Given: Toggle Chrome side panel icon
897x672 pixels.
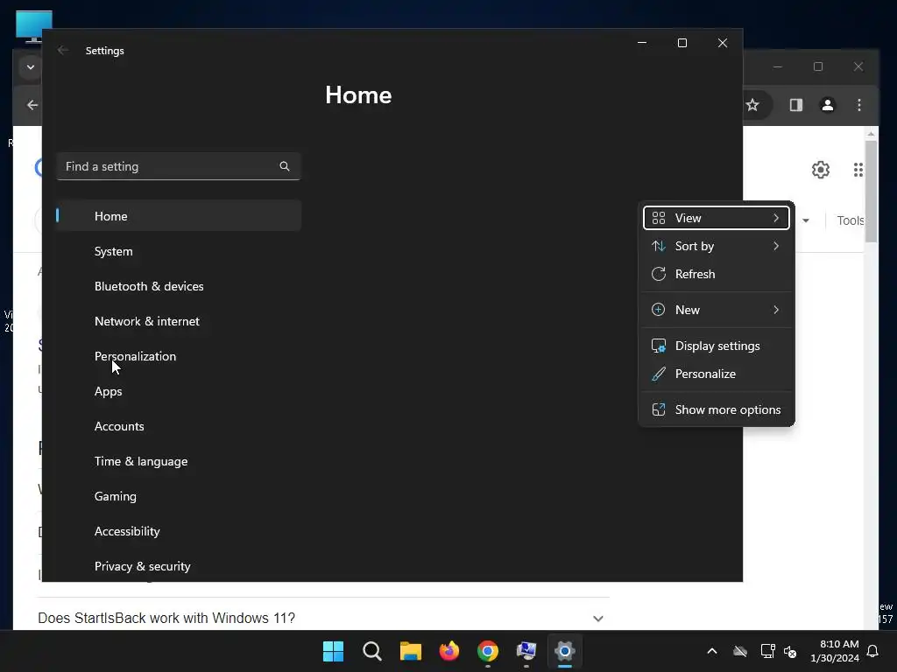Looking at the screenshot, I should pyautogui.click(x=796, y=105).
